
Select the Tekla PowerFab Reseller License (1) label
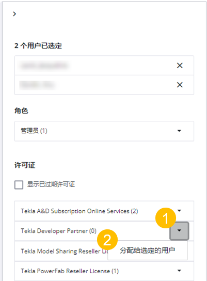click(70, 271)
